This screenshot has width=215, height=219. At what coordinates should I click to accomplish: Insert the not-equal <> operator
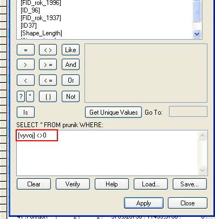point(48,50)
